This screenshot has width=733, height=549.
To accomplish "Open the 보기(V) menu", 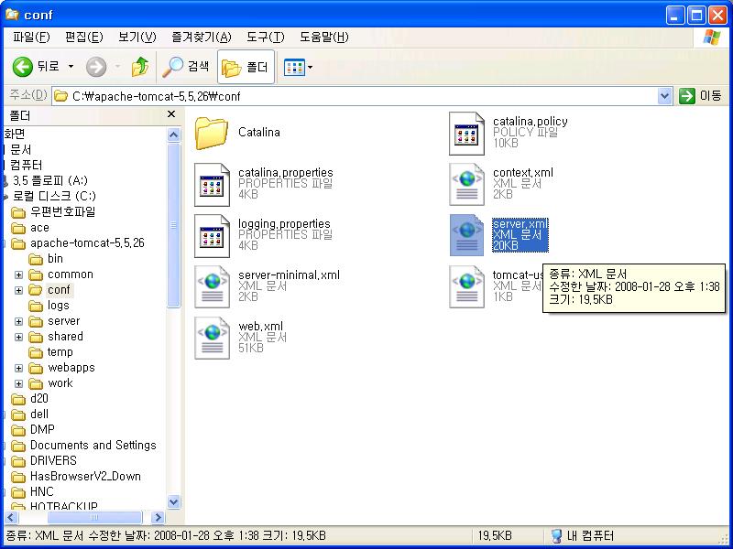I will (137, 37).
